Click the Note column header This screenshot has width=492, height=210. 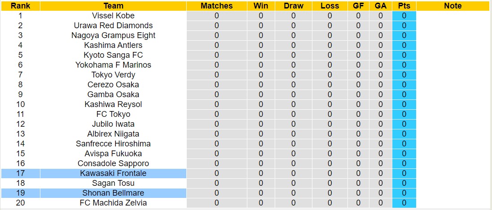coord(452,6)
